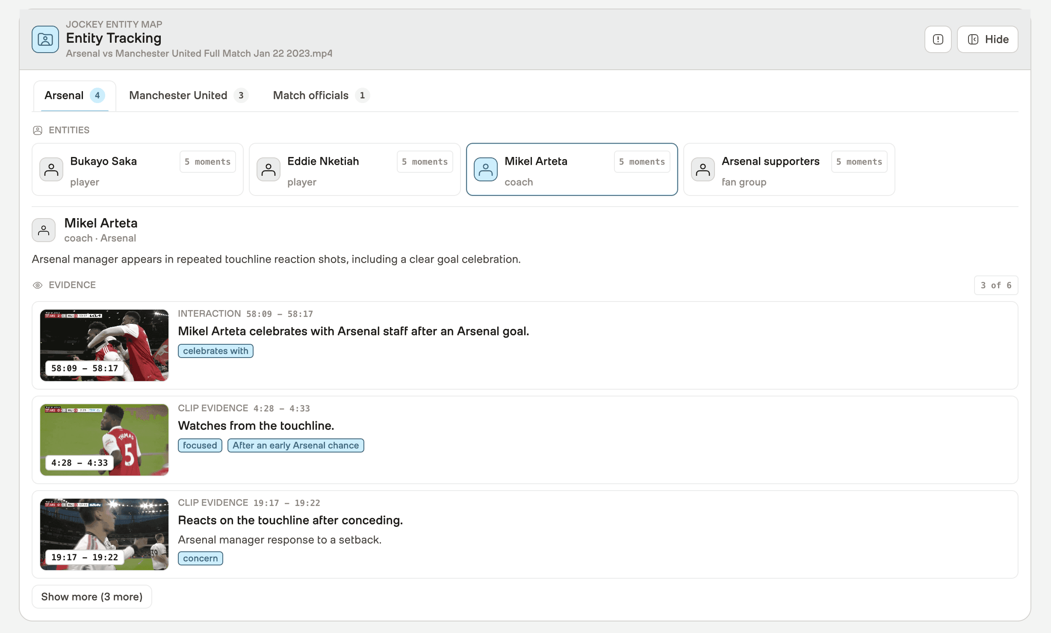Select the Match officials tab
Viewport: 1051px width, 633px height.
321,95
